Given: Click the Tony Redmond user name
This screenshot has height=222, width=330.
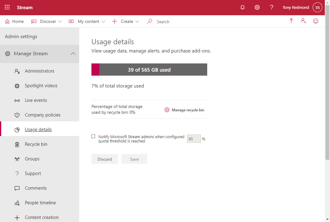Looking at the screenshot, I should point(296,7).
